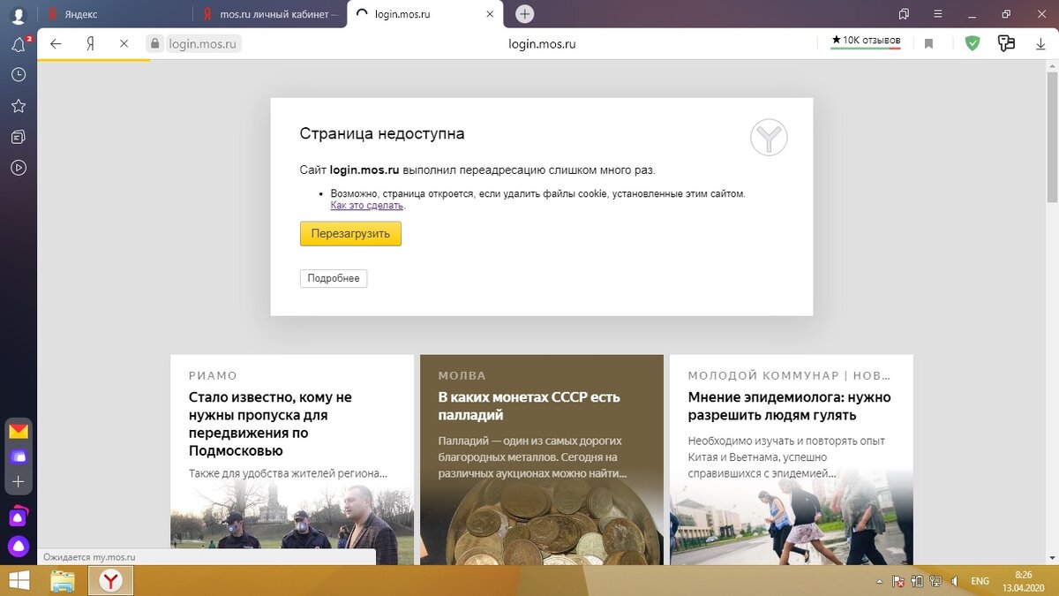This screenshot has width=1059, height=596.
Task: Open 'Мнение эпидемиолога' article
Action: tap(790, 406)
